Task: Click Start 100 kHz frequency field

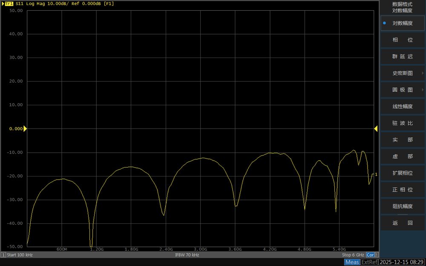Action: pyautogui.click(x=20, y=255)
